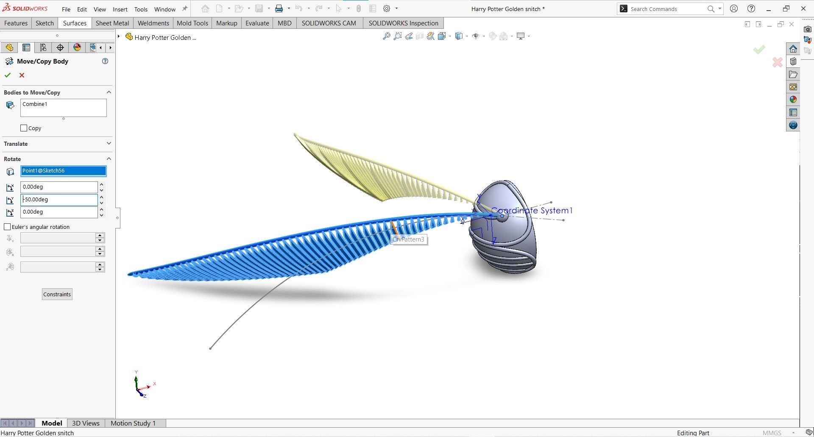814x437 pixels.
Task: Collapse the Rotate section
Action: point(109,159)
